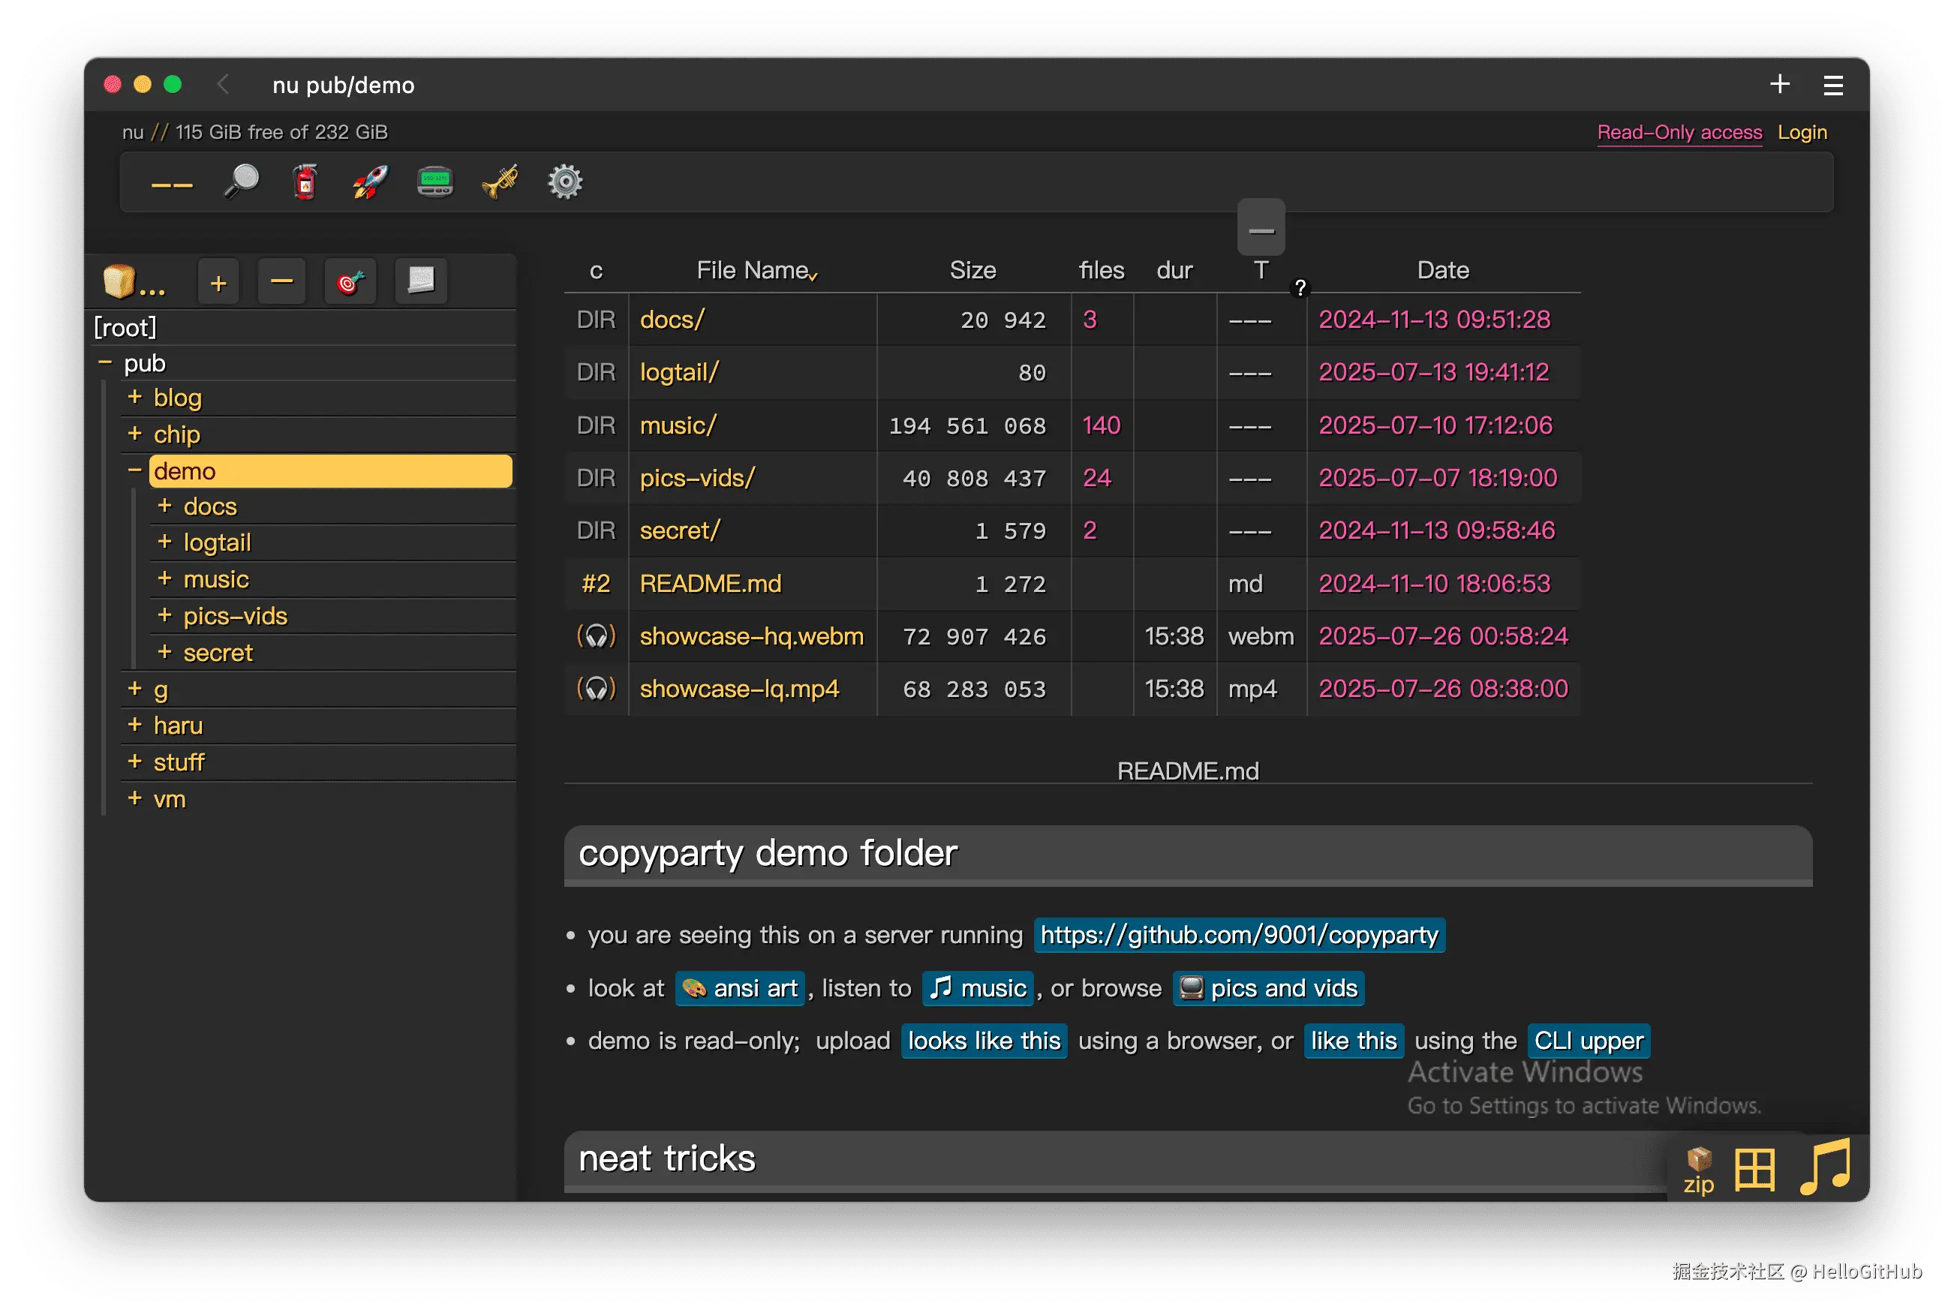Open the trumpet media player options
The image size is (1954, 1313).
coord(500,181)
